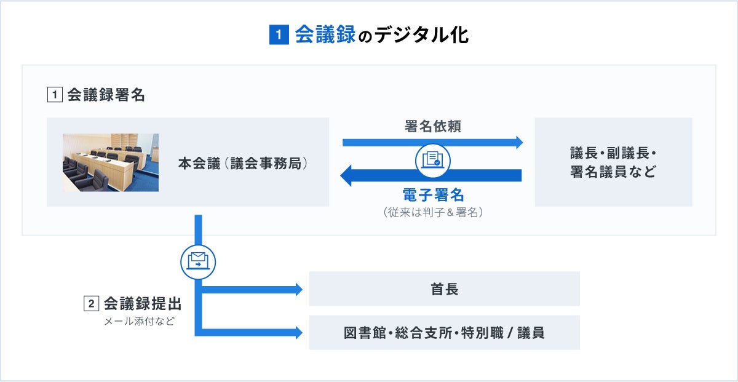Click the blue 電子署名 text
This screenshot has width=738, height=382.
[433, 196]
